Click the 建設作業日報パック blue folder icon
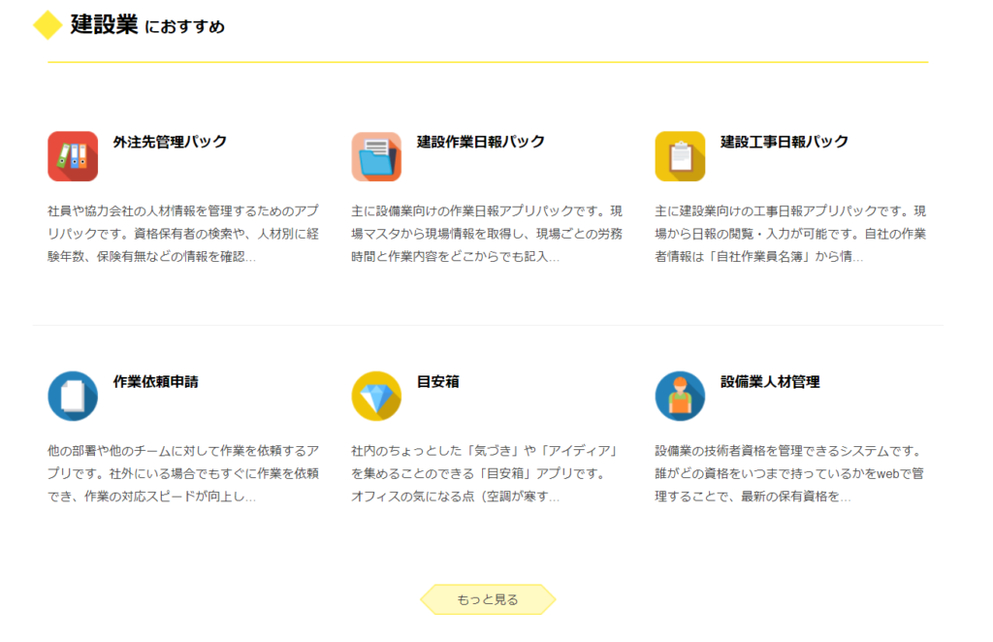This screenshot has width=993, height=642. coord(377,156)
